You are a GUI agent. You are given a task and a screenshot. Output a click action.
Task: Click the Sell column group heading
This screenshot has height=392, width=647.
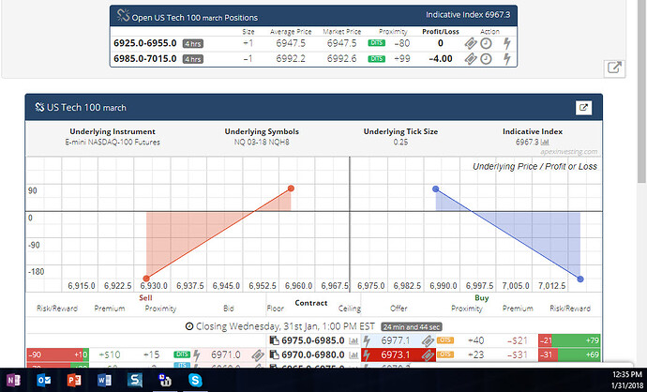pyautogui.click(x=145, y=298)
